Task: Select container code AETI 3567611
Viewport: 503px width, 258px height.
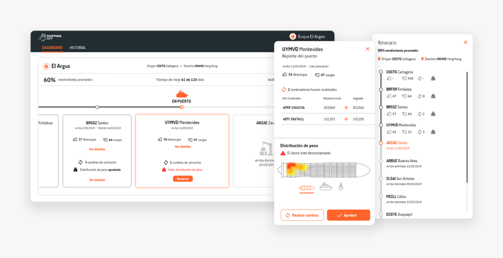Action: 293,119
